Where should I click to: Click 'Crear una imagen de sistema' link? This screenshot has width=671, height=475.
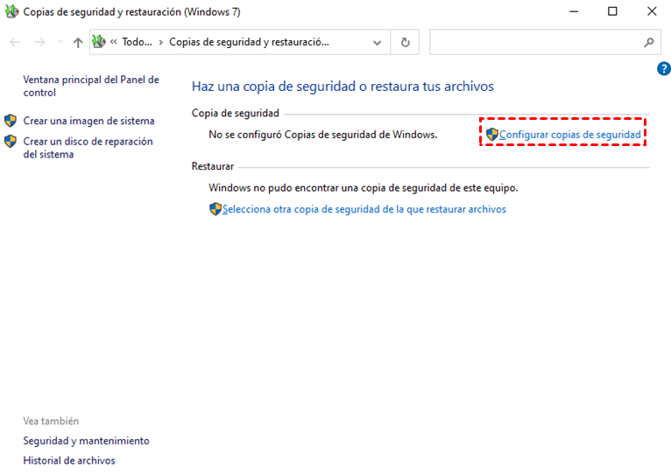click(x=88, y=121)
